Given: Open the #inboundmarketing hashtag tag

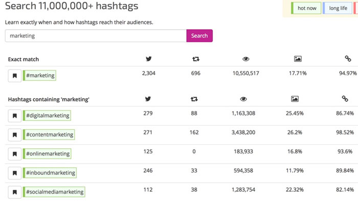Looking at the screenshot, I should 50,173.
